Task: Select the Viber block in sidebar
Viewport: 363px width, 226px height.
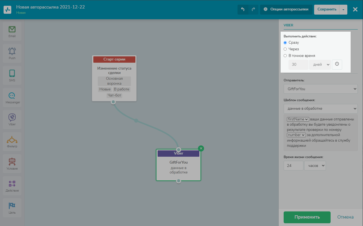Action: point(12,118)
